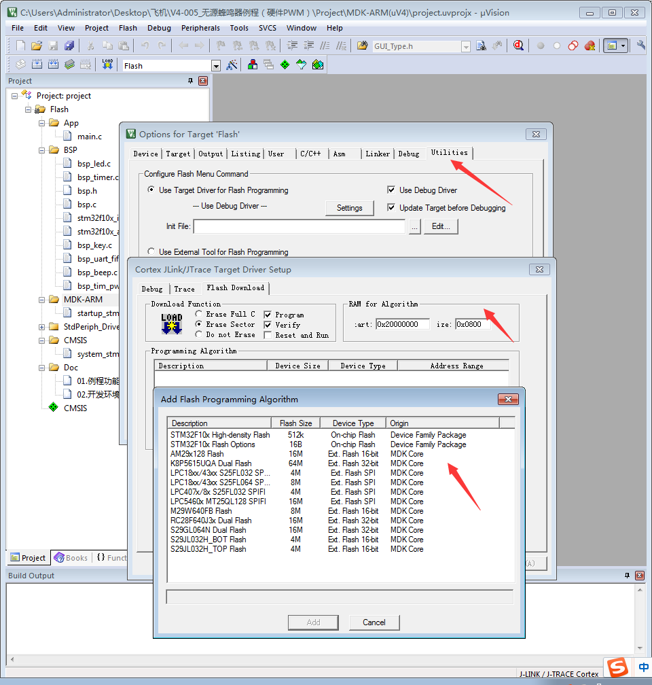Cancel the Add Flash Programming Algorithm dialog

374,622
